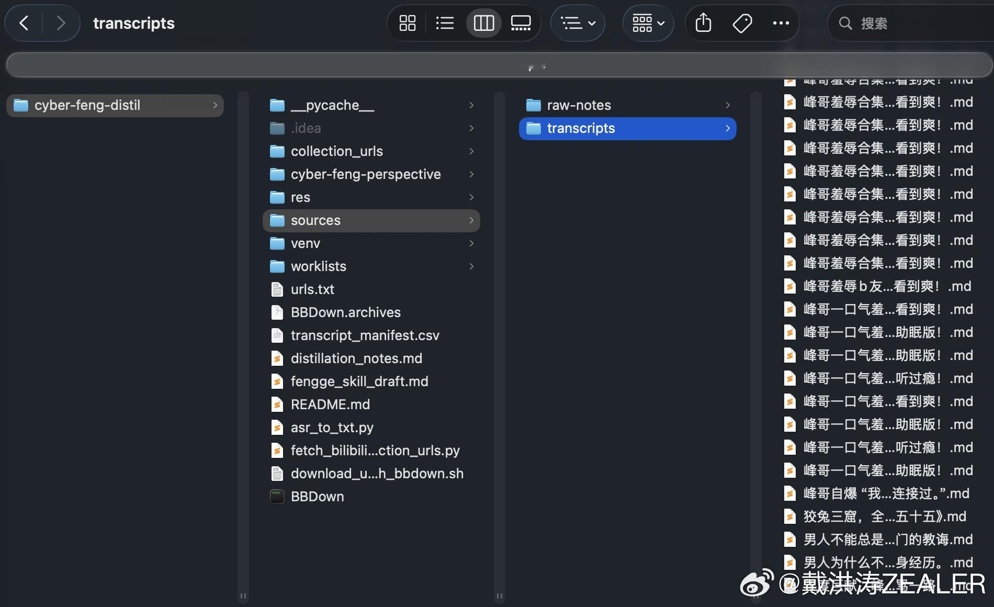Click the Tags icon
The image size is (994, 607).
[742, 23]
